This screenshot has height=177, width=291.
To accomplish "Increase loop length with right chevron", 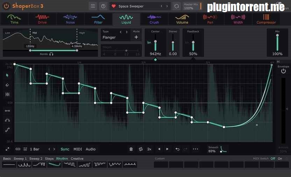I will click(54, 149).
